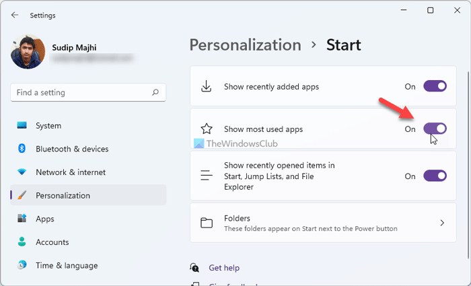471x286 pixels.
Task: Click the back arrow in Settings header
Action: [15, 15]
